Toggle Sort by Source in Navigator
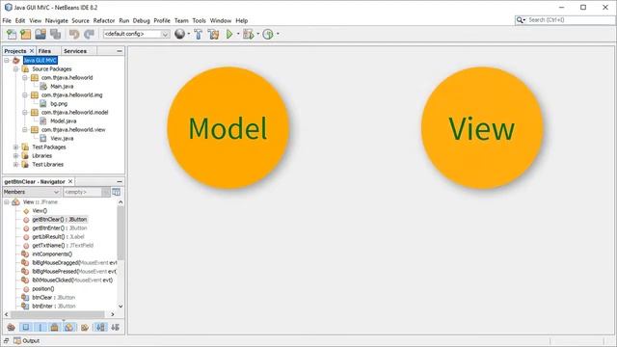This screenshot has width=617, height=347. [x=115, y=327]
